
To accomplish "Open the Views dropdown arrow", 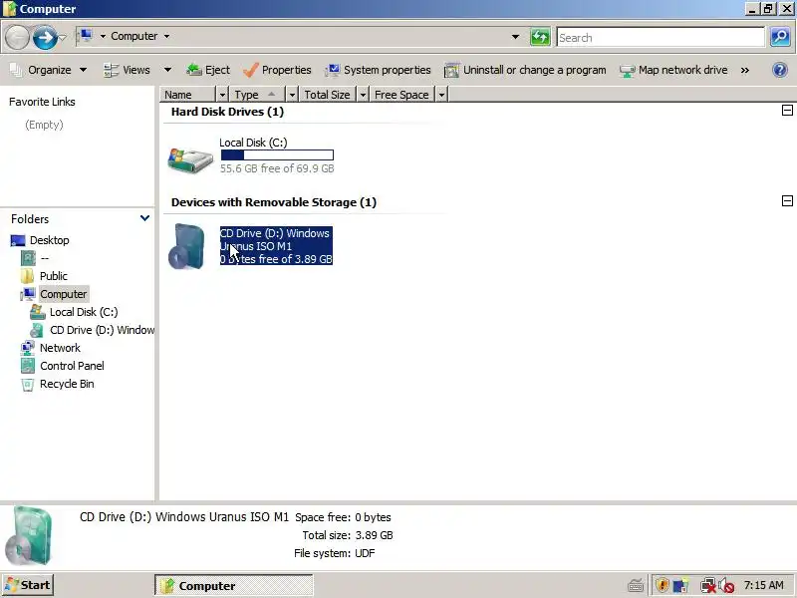I will 167,70.
